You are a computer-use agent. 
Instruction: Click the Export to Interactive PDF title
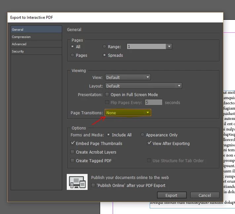32,18
